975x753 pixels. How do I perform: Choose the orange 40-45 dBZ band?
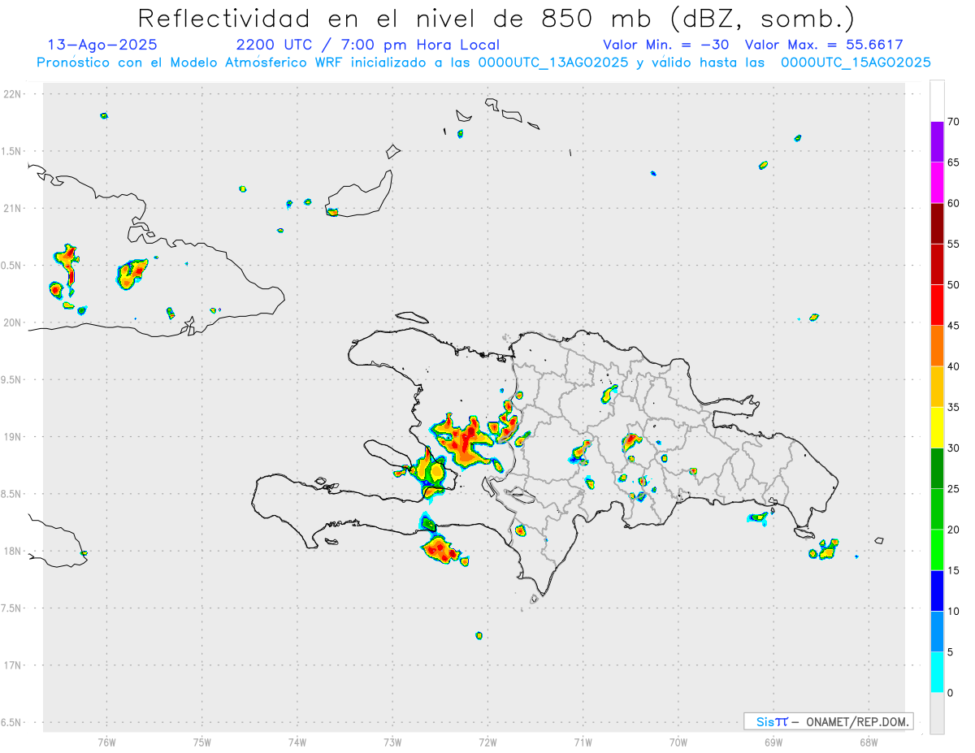coord(937,346)
